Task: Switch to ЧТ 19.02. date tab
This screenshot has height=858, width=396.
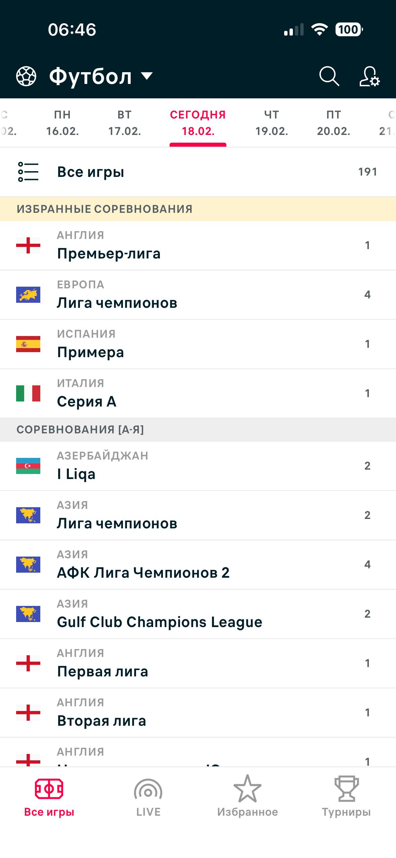Action: (272, 123)
